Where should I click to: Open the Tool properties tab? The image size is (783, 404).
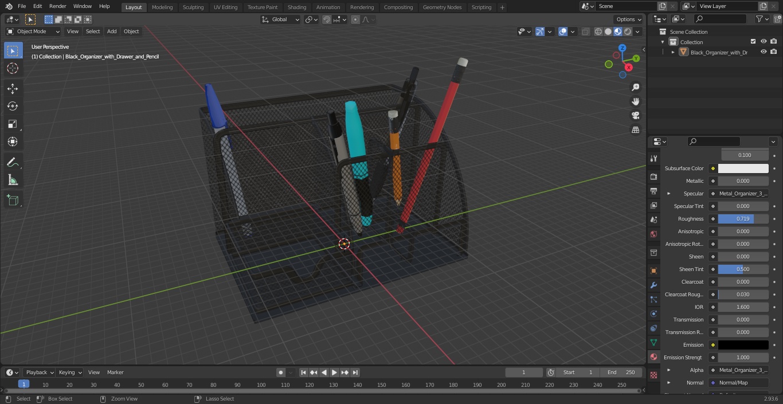pos(653,159)
